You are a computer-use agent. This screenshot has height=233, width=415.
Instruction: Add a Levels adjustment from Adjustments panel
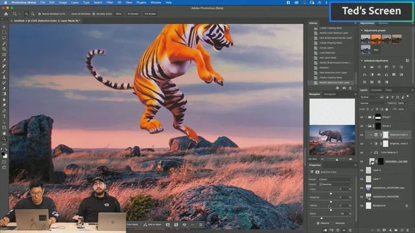372,67
